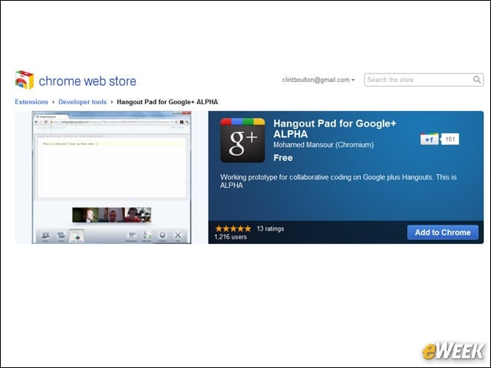This screenshot has height=368, width=491.
Task: Open the 13 ratings link
Action: tap(270, 228)
